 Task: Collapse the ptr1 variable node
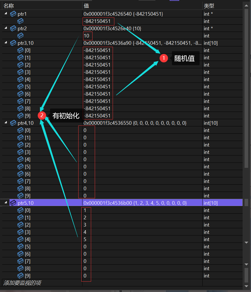(x=6, y=13)
